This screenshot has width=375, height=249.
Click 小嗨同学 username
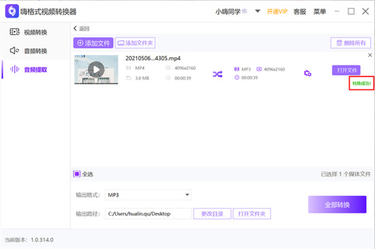[228, 12]
